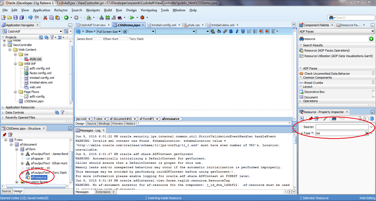Insert hyperlink using chain link icon
The width and height of the screenshot is (376, 201).
[225, 31]
